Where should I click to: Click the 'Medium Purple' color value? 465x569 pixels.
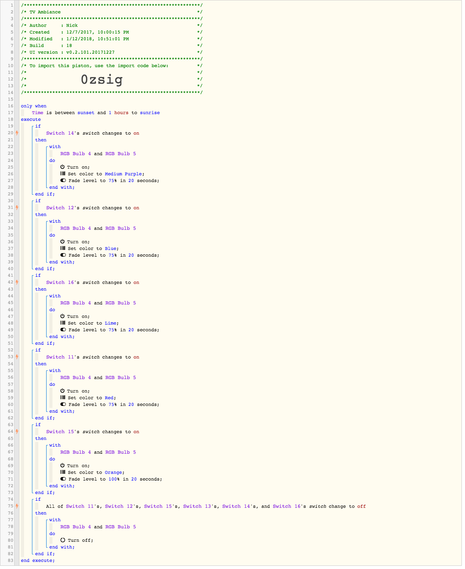point(124,174)
